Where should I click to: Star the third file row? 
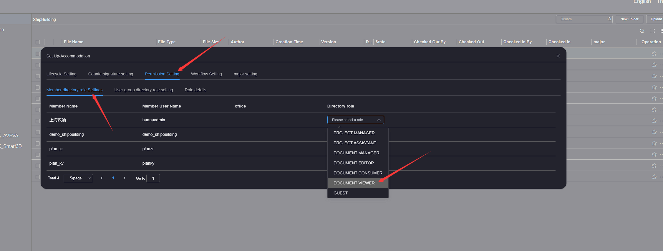click(x=654, y=76)
